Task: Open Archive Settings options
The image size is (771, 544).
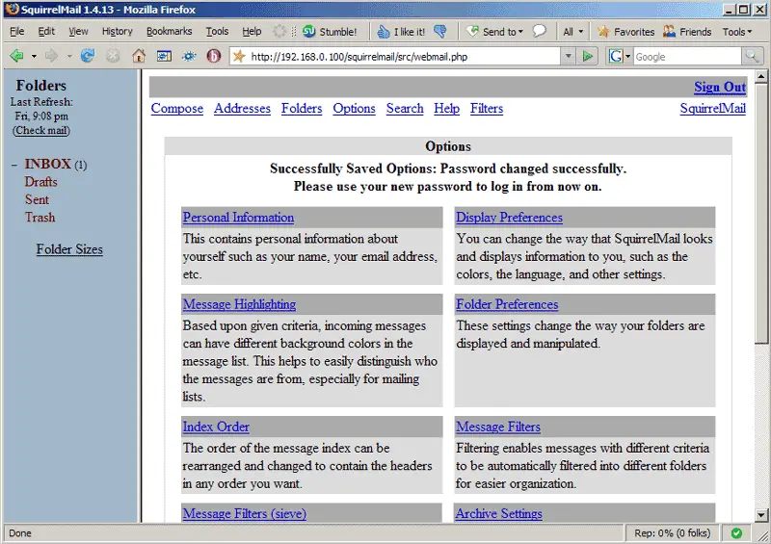Action: tap(498, 513)
